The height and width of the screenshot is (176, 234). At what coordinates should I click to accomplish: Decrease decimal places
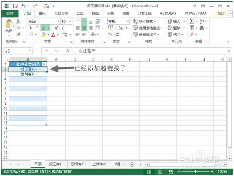click(117, 35)
